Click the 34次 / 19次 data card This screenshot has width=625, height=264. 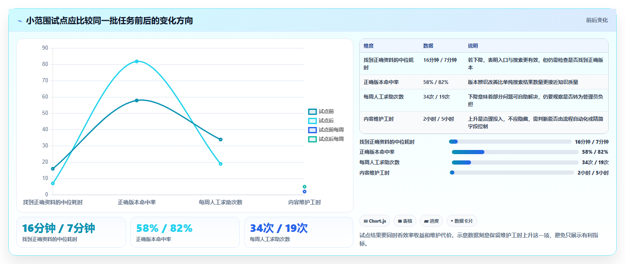pyautogui.click(x=299, y=232)
